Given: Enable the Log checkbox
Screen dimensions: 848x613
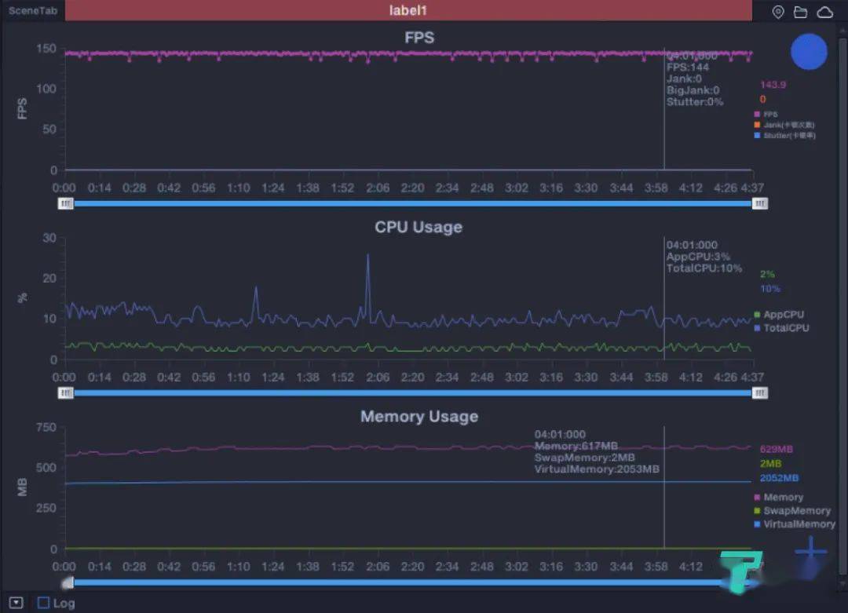Looking at the screenshot, I should click(43, 603).
